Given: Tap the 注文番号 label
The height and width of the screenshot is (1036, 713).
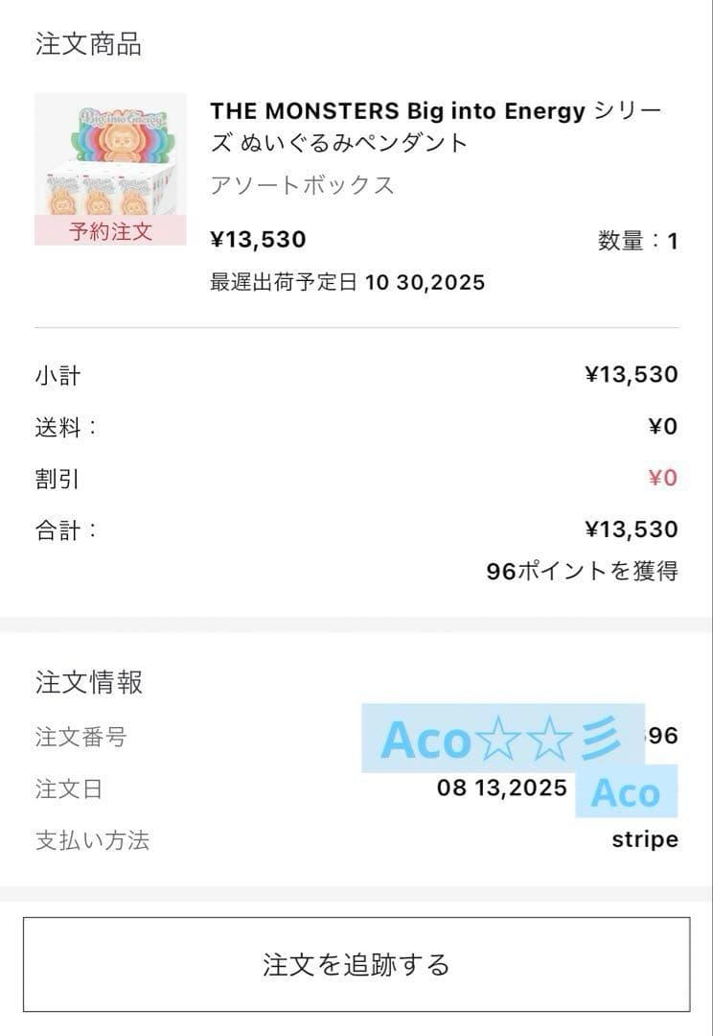Looking at the screenshot, I should [x=80, y=737].
